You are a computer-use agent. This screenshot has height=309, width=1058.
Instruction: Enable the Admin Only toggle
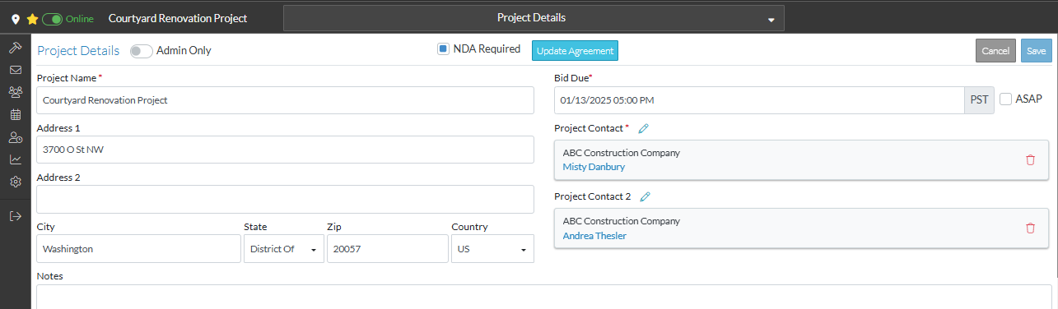pyautogui.click(x=142, y=50)
